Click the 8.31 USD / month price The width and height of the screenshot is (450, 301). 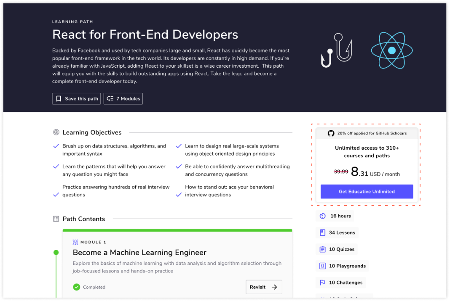point(375,172)
